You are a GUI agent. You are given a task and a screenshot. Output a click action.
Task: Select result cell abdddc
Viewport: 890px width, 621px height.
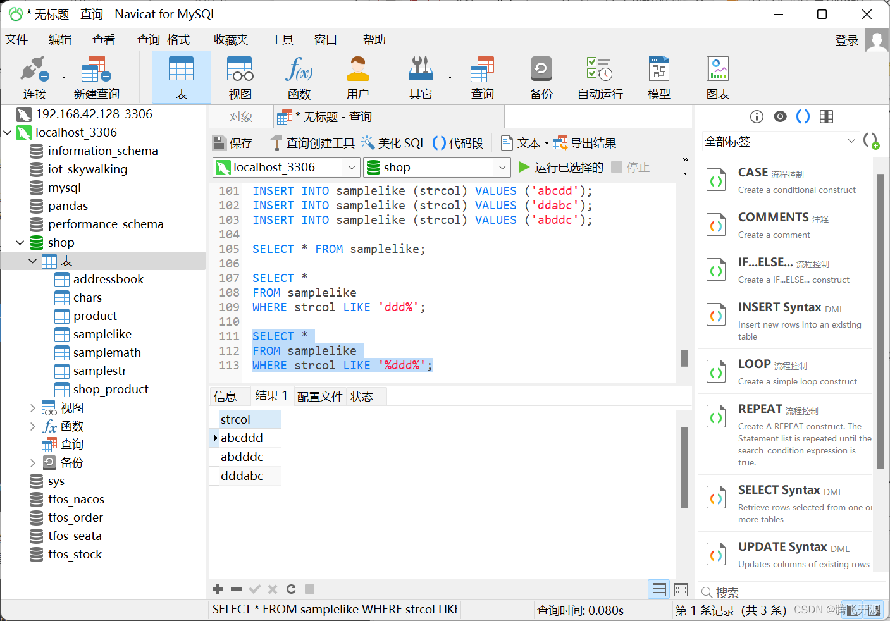pos(250,457)
